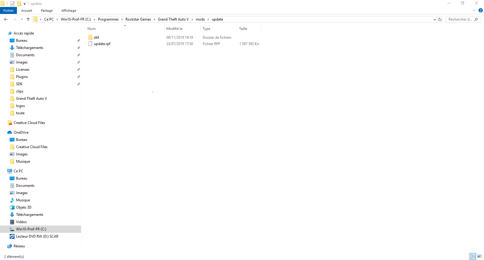
Task: Navigate to Rockstar Games in address bar
Action: 138,19
